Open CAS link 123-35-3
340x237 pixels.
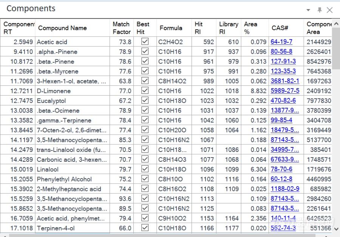click(x=283, y=71)
